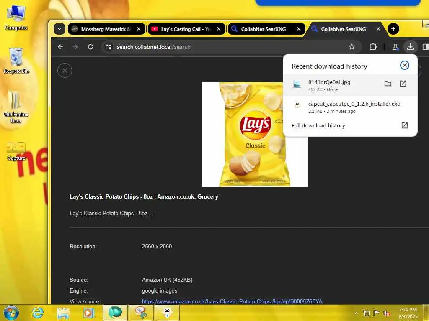Image resolution: width=429 pixels, height=321 pixels.
Task: Open Full download history
Action: (x=318, y=125)
